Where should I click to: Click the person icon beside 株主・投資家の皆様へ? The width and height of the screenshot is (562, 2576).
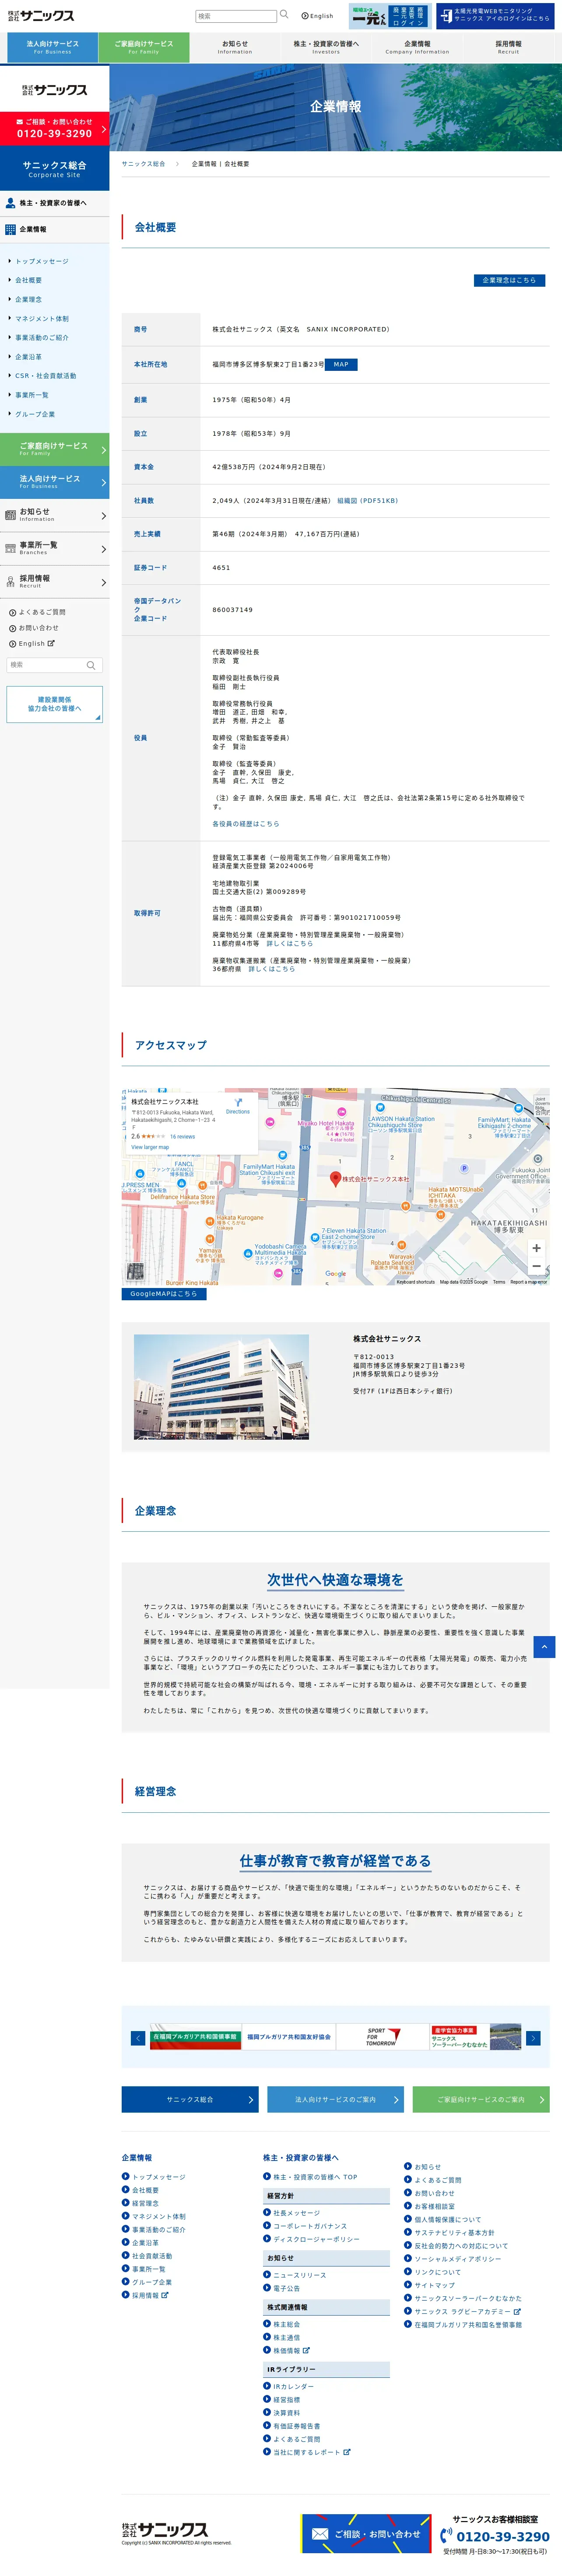pyautogui.click(x=11, y=203)
